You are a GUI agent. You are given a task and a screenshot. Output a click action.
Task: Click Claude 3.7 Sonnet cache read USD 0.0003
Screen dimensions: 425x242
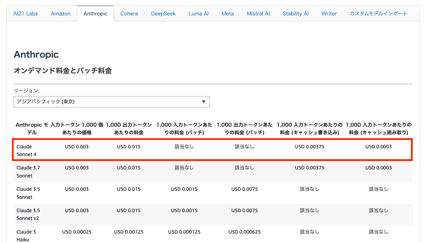click(x=378, y=168)
